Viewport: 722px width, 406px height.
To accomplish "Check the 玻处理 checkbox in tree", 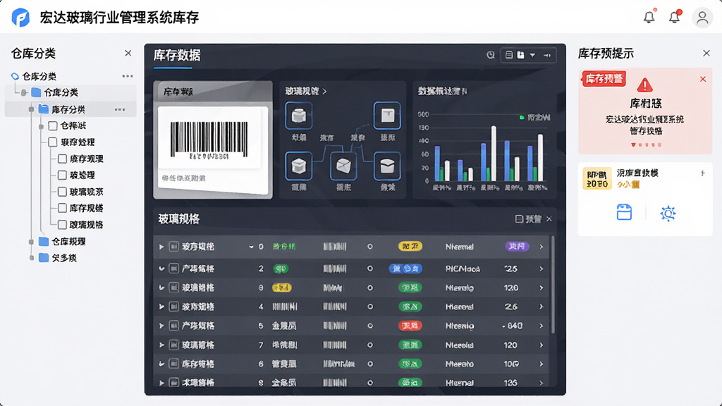I will pos(62,175).
